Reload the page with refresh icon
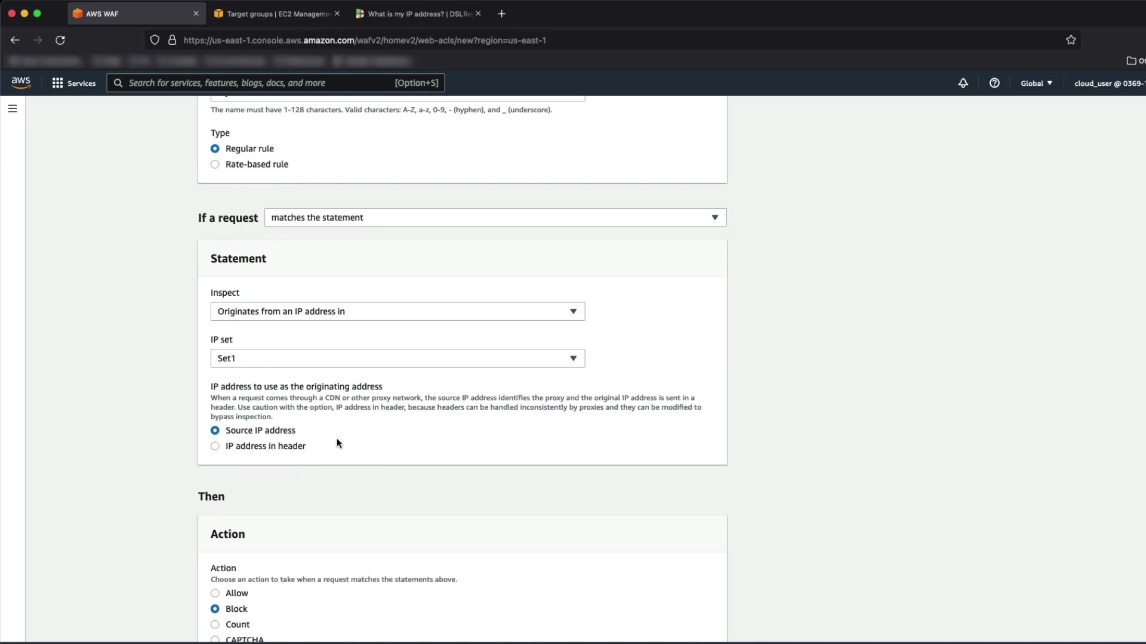The width and height of the screenshot is (1146, 644). 60,40
